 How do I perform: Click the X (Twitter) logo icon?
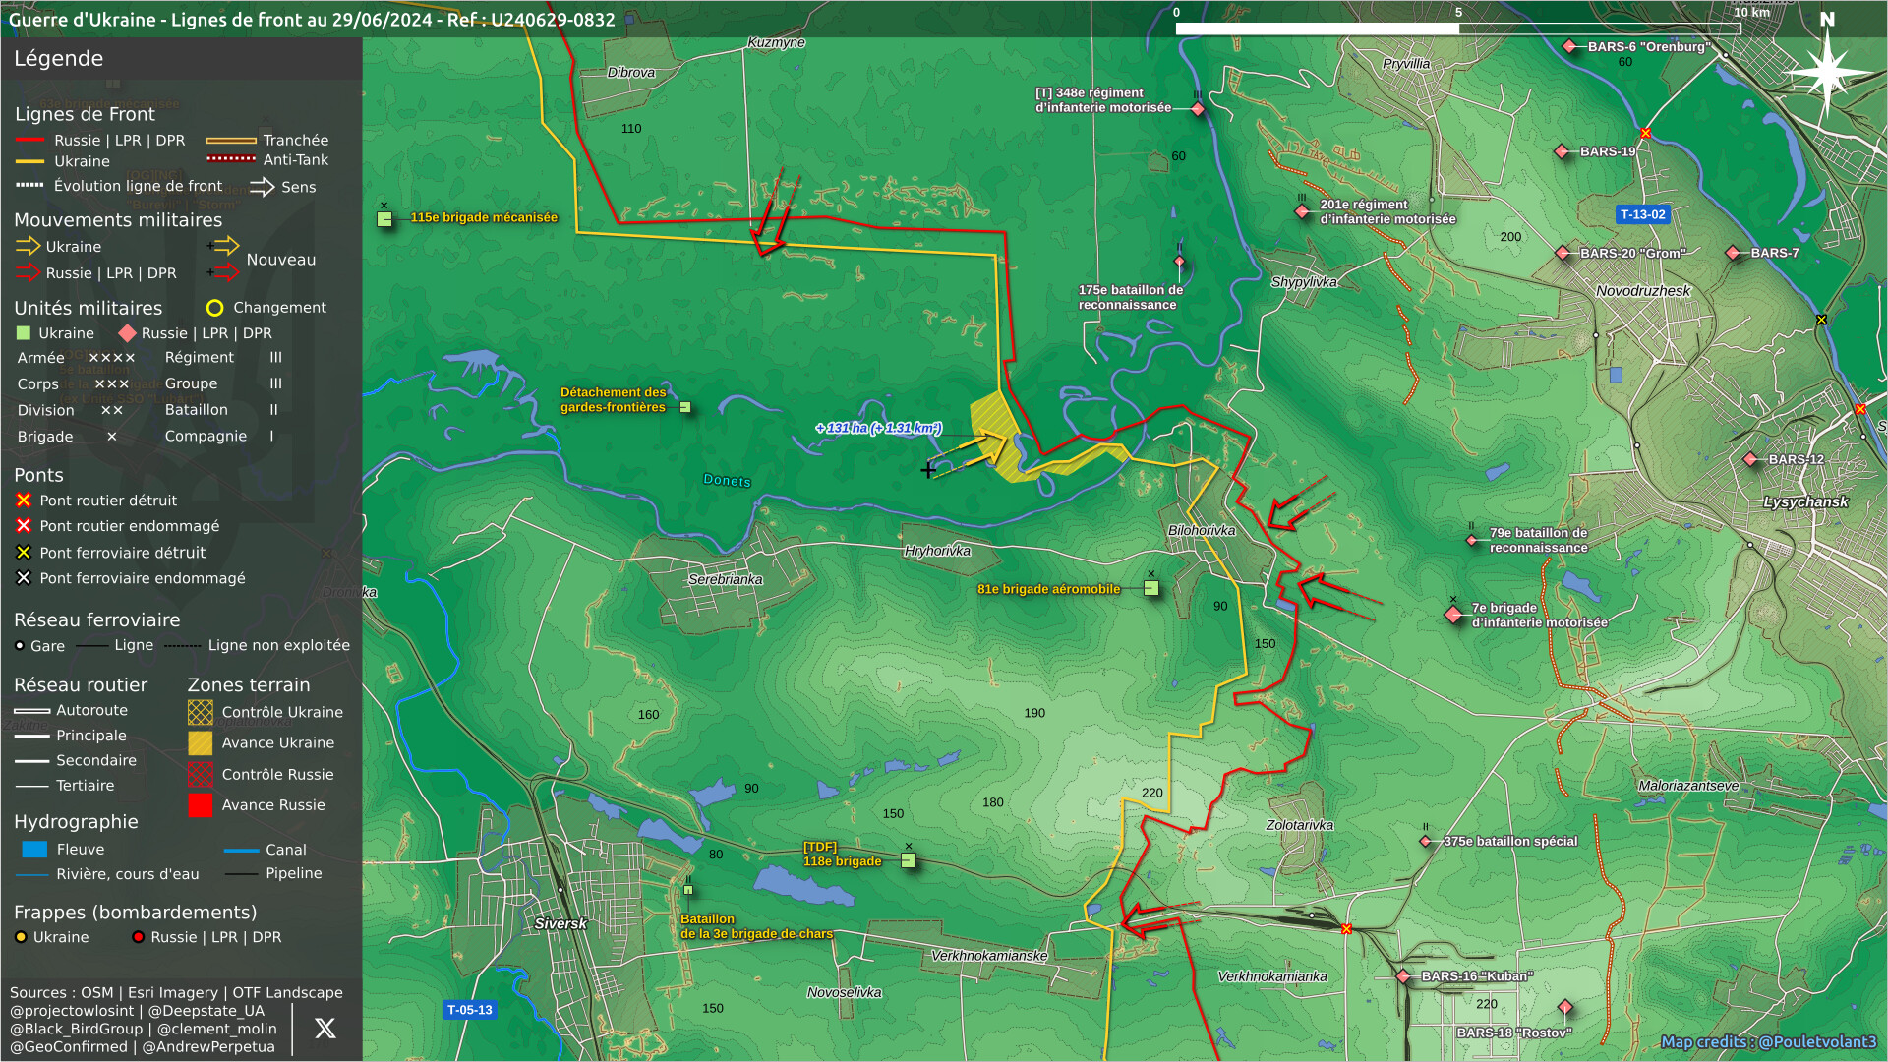tap(324, 1029)
